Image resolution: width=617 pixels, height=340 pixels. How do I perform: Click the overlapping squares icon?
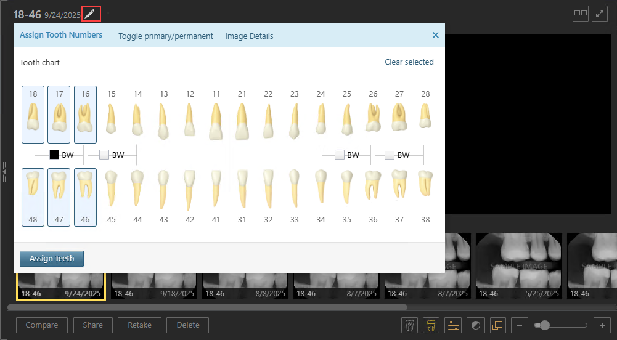[x=497, y=325]
